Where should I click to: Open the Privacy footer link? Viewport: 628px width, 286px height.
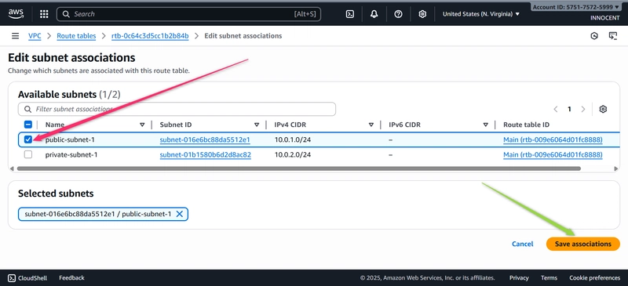(x=519, y=277)
